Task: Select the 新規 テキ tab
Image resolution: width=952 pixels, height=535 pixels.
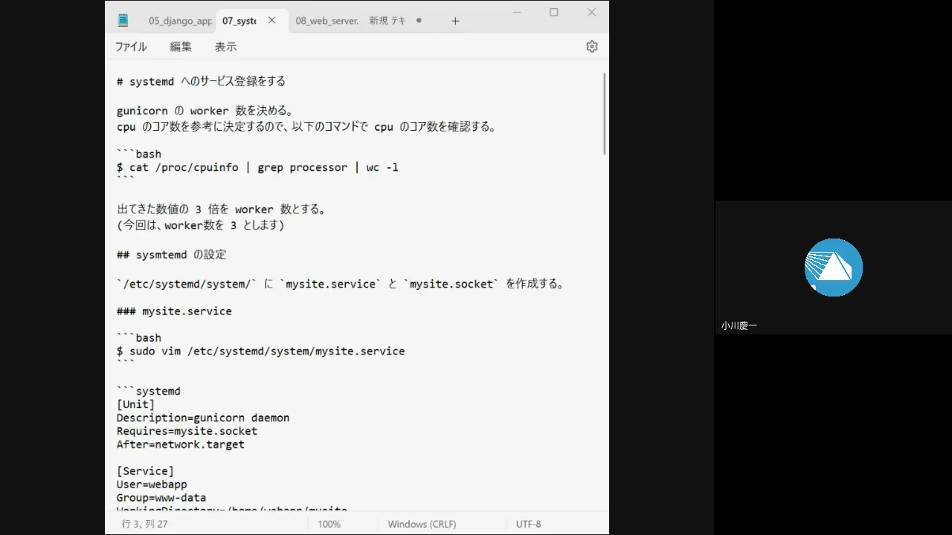Action: pyautogui.click(x=387, y=21)
